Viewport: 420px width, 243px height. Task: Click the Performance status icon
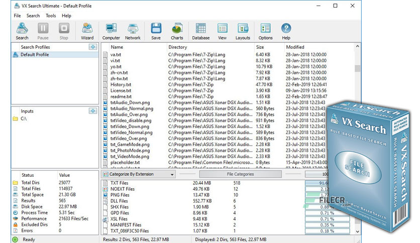click(x=15, y=218)
